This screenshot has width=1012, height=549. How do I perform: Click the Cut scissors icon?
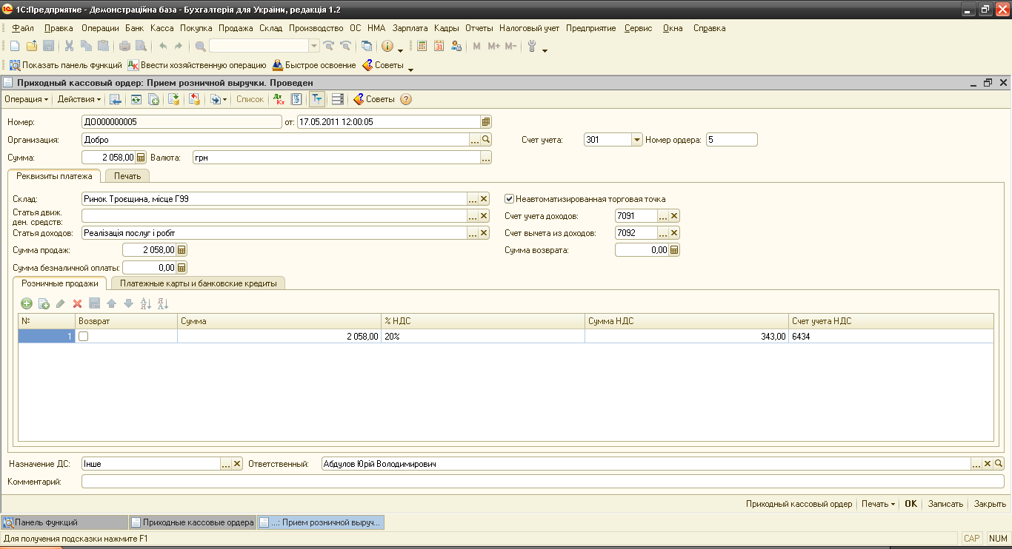69,46
